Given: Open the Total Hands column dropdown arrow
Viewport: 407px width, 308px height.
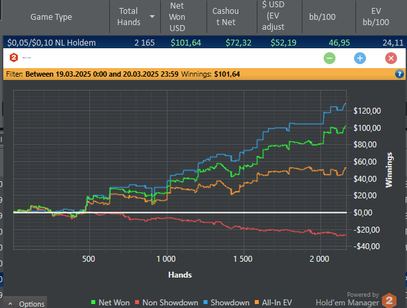Looking at the screenshot, I should pyautogui.click(x=152, y=17).
